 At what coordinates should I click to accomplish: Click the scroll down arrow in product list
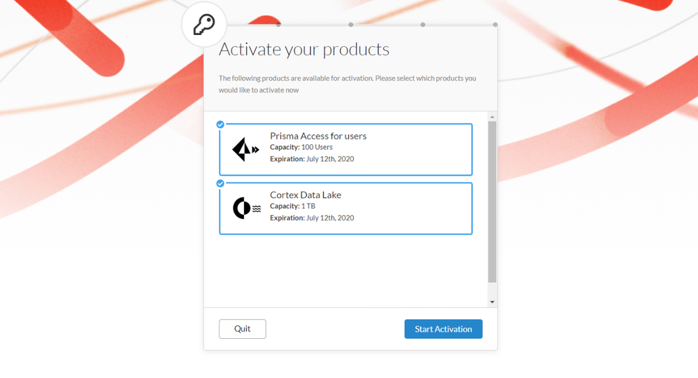(x=492, y=302)
